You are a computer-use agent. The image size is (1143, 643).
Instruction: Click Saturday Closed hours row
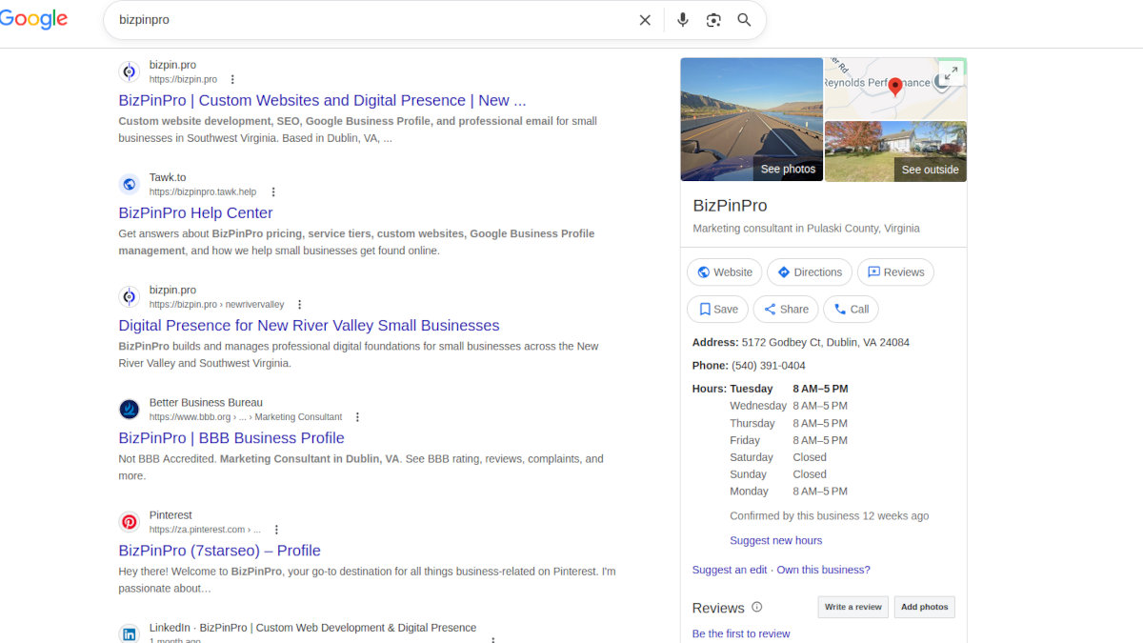click(778, 456)
